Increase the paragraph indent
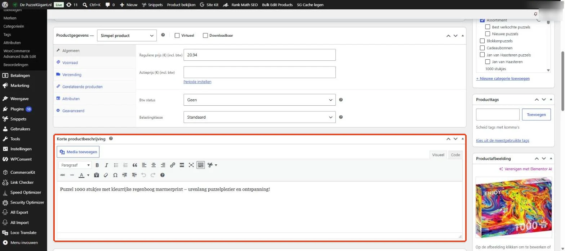565x251 pixels. click(x=134, y=175)
